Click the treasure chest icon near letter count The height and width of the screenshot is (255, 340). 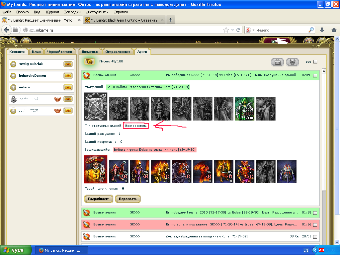[x=89, y=61]
